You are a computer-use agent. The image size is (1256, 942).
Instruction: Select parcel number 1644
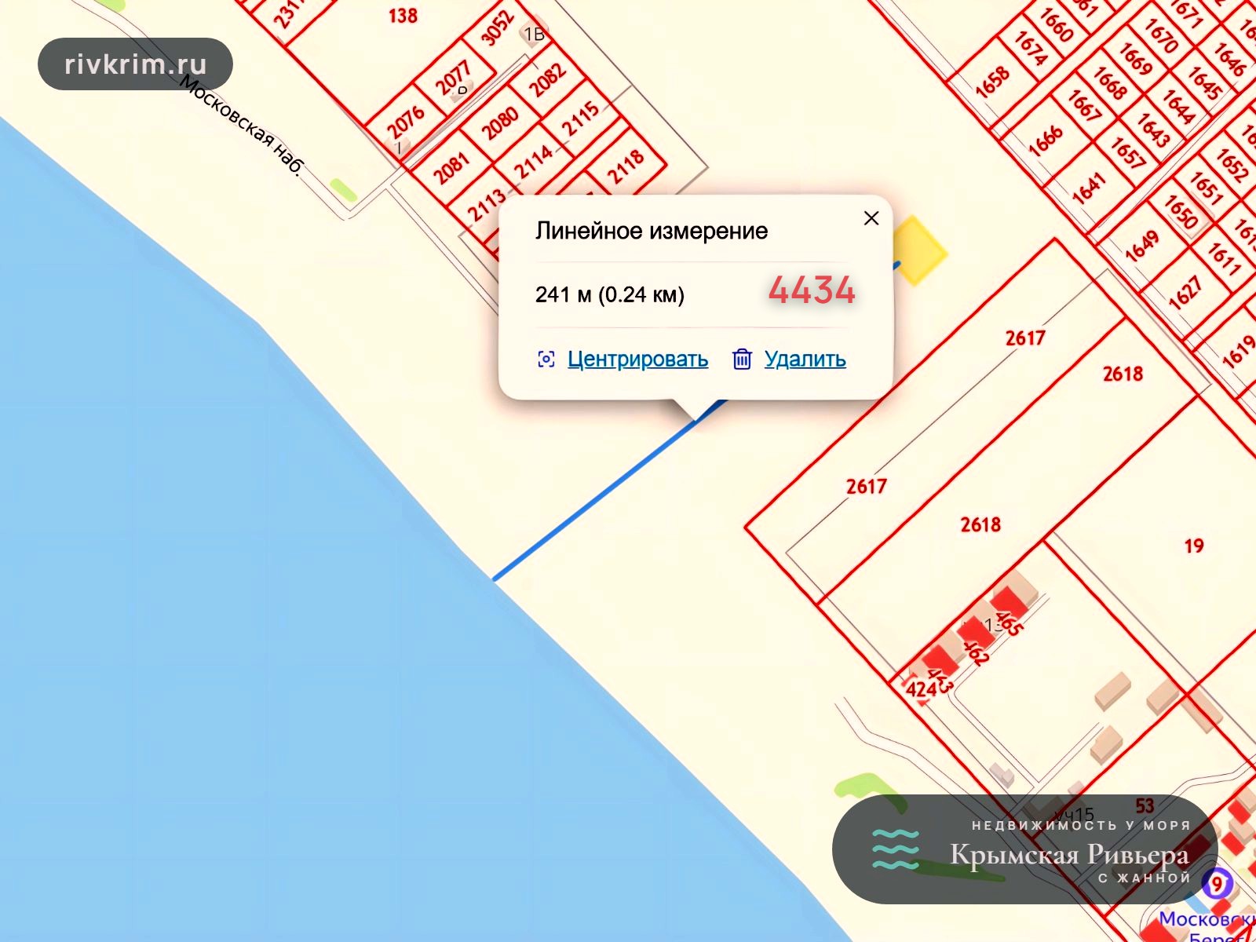[x=1178, y=106]
